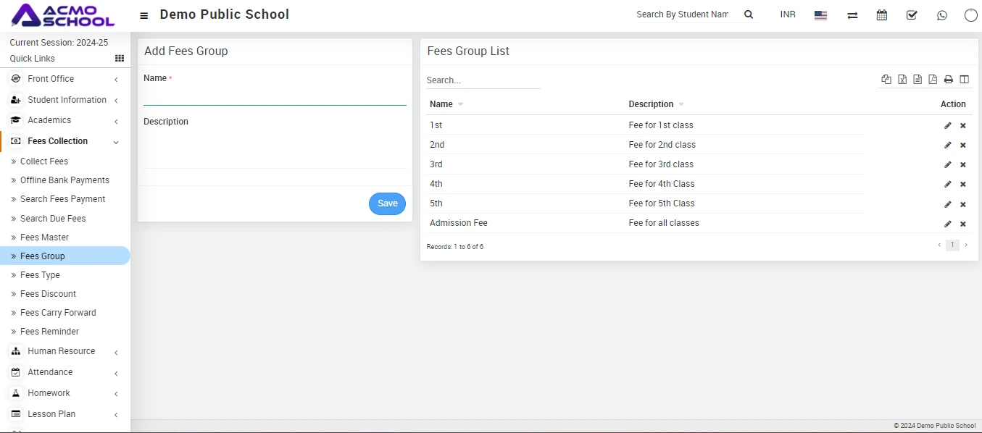Collapse the Fees Collection section
The image size is (982, 433).
(58, 141)
